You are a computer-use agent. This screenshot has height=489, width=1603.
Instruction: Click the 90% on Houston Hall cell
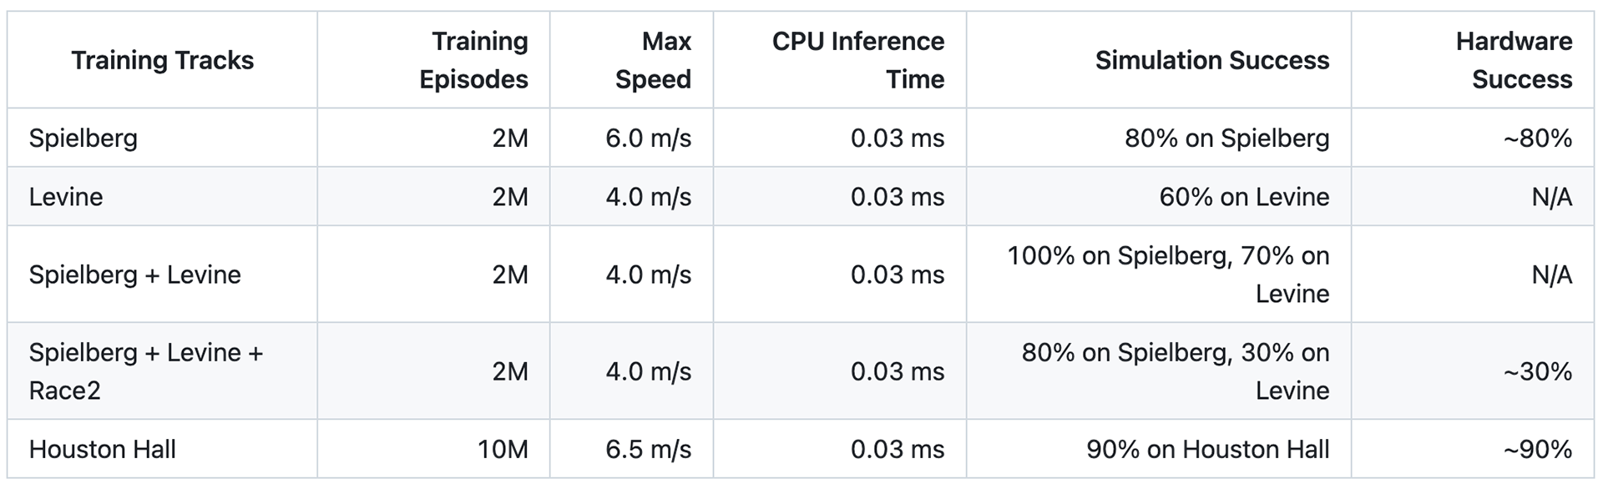pyautogui.click(x=1208, y=450)
